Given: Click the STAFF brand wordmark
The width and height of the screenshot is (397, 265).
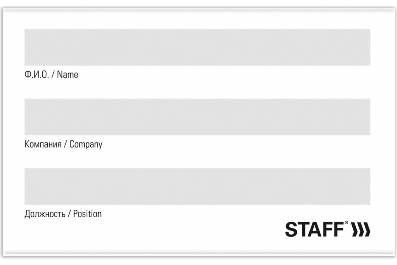Looking at the screenshot, I should point(315,229).
